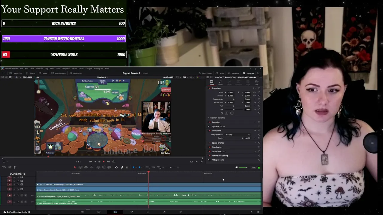Enable the AI Super Scale switch
This screenshot has width=383, height=215.
pos(209,160)
